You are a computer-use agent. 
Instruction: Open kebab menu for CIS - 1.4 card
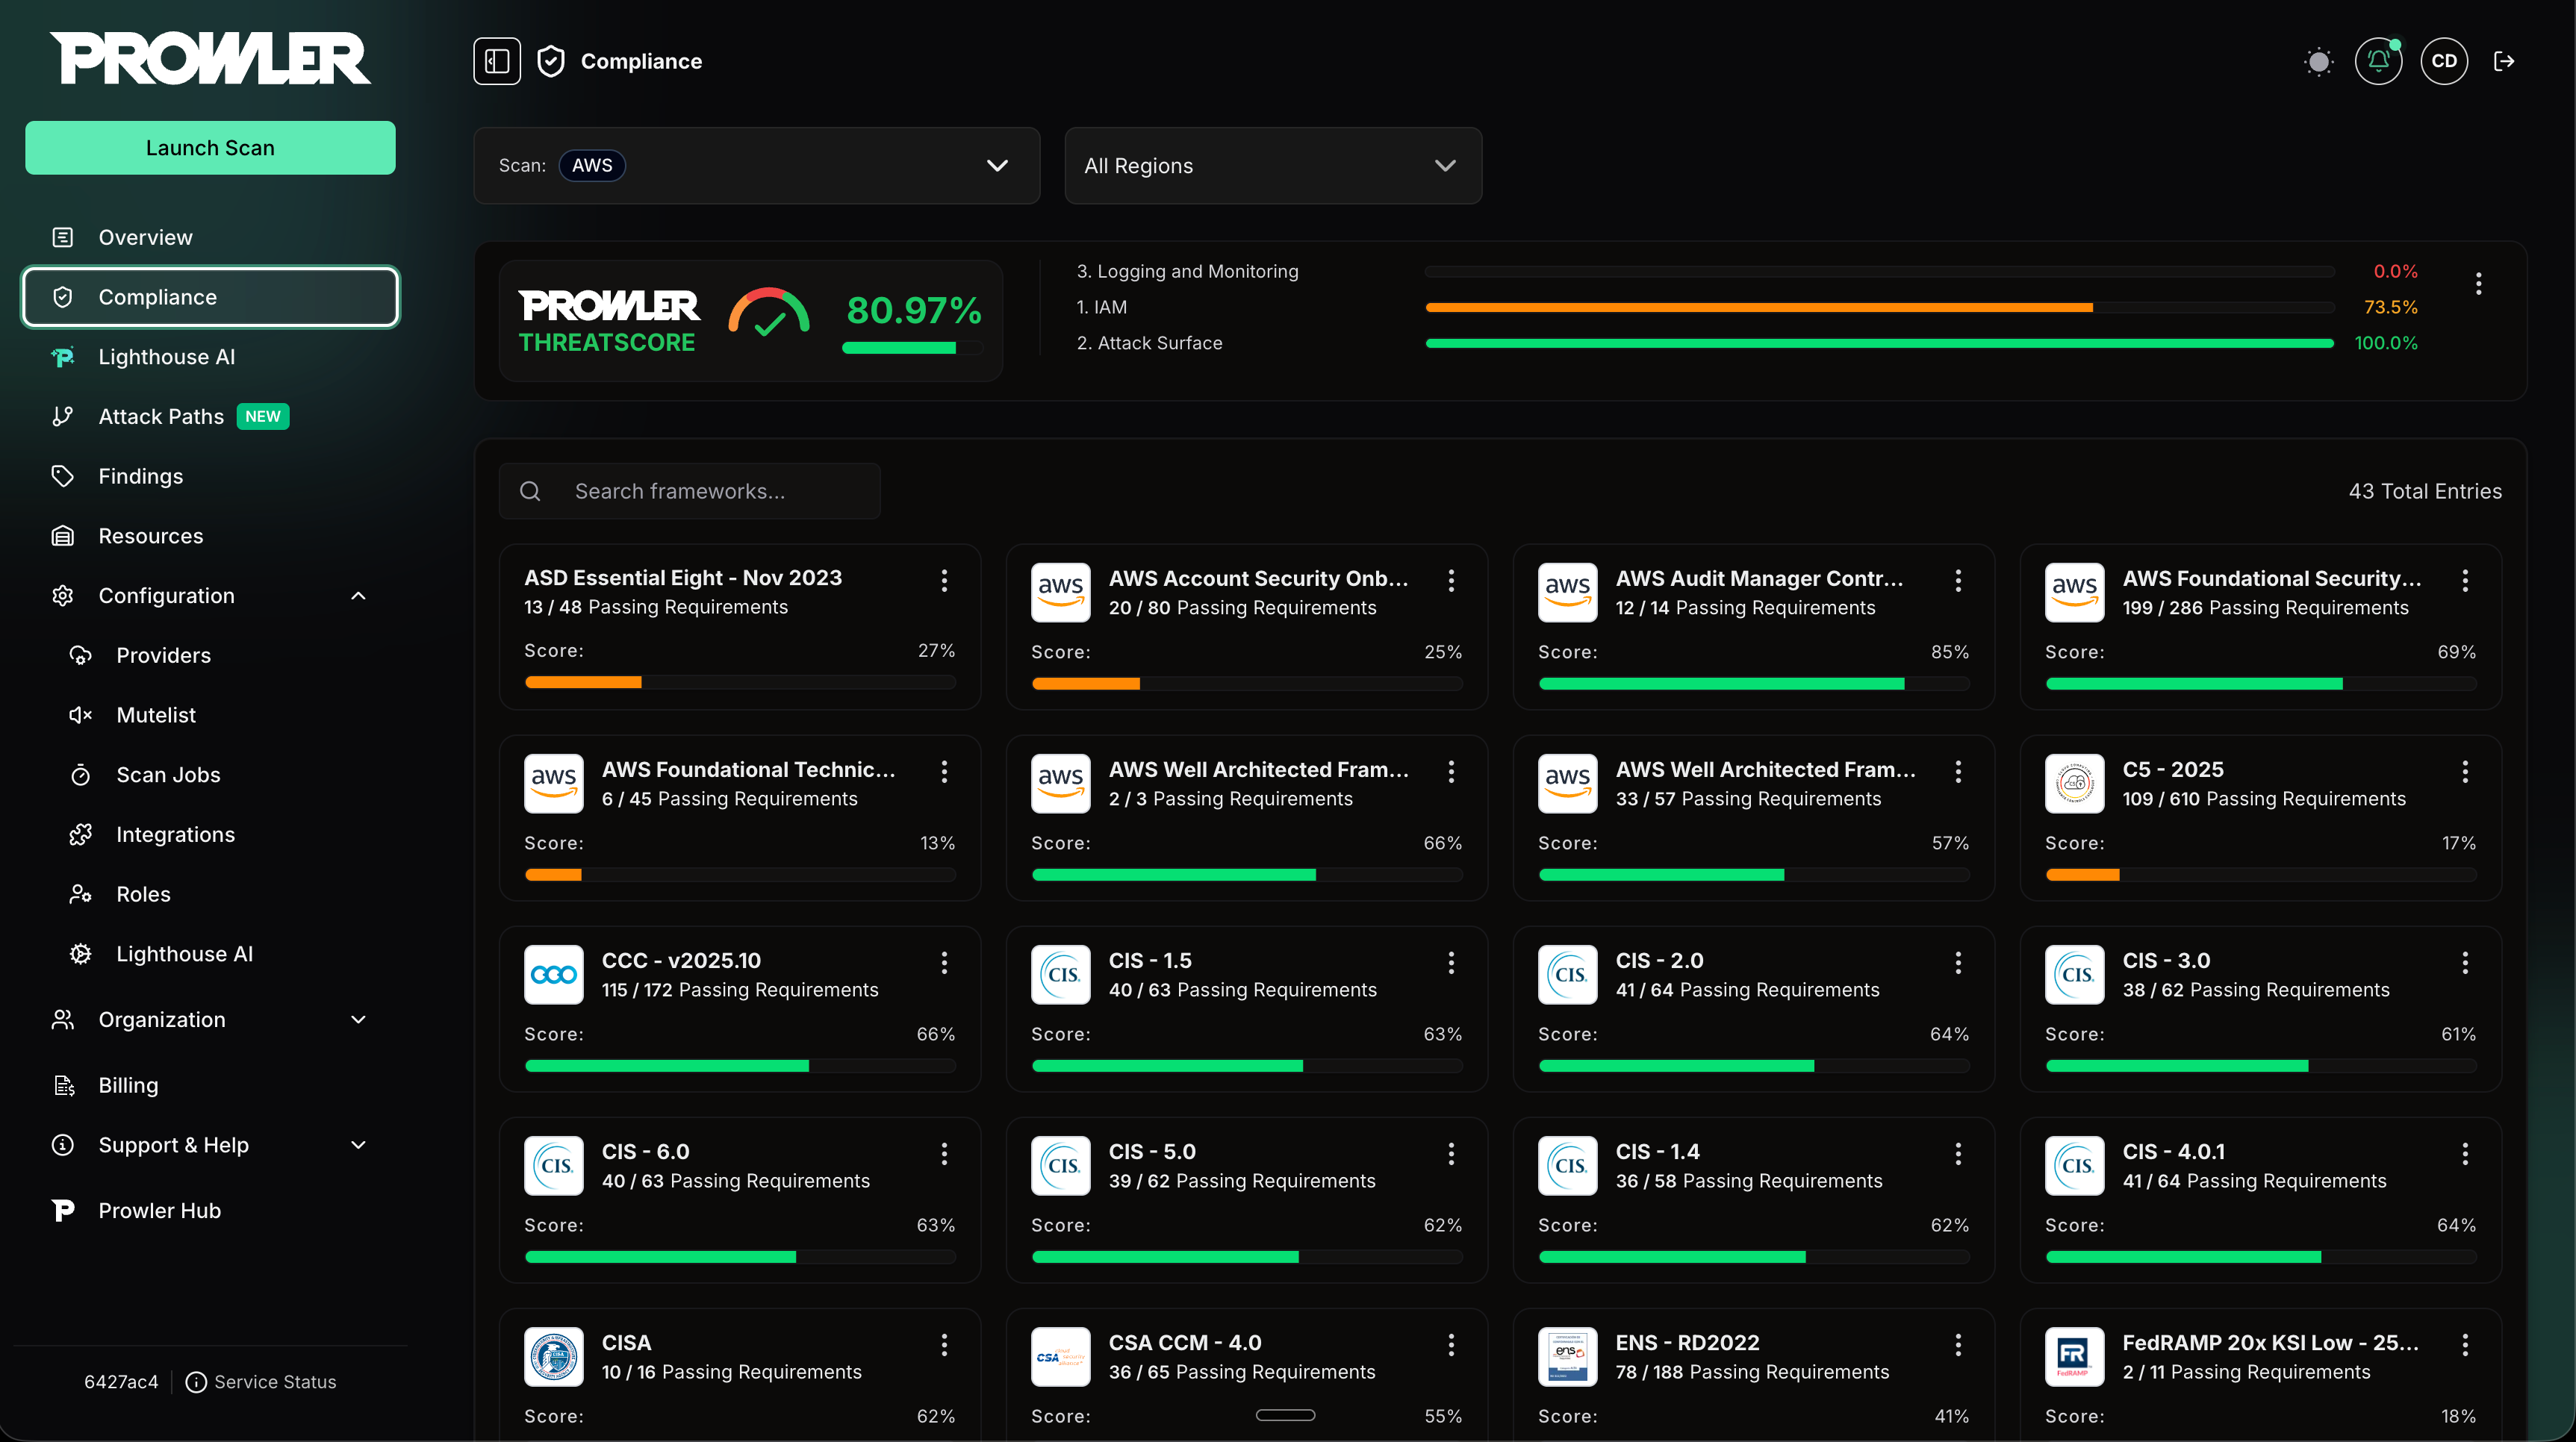pyautogui.click(x=1958, y=1154)
